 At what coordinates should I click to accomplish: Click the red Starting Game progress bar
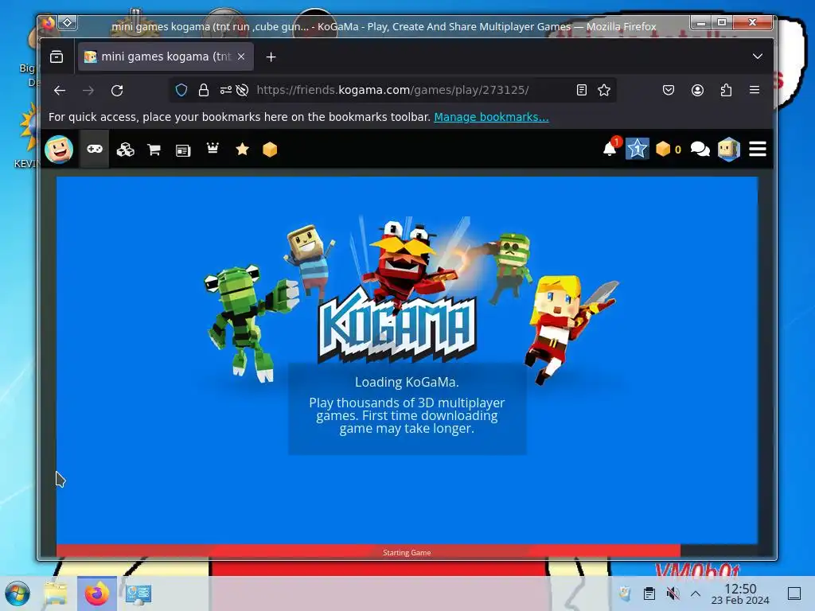368,552
